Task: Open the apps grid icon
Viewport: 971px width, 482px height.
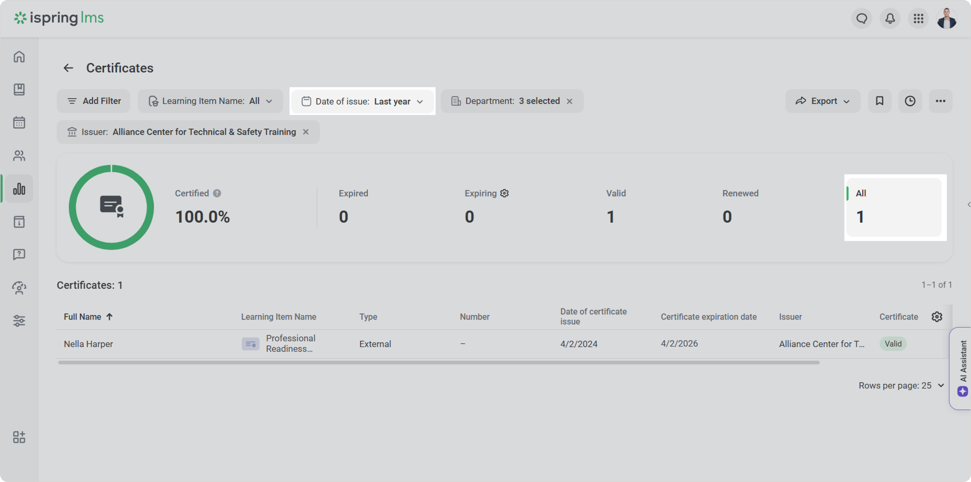Action: tap(918, 18)
